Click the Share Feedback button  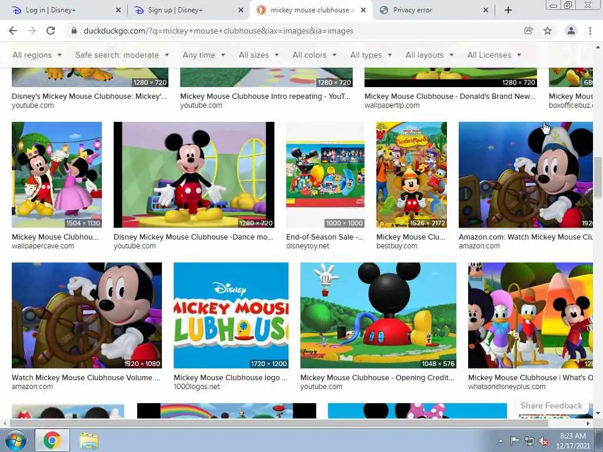point(551,406)
